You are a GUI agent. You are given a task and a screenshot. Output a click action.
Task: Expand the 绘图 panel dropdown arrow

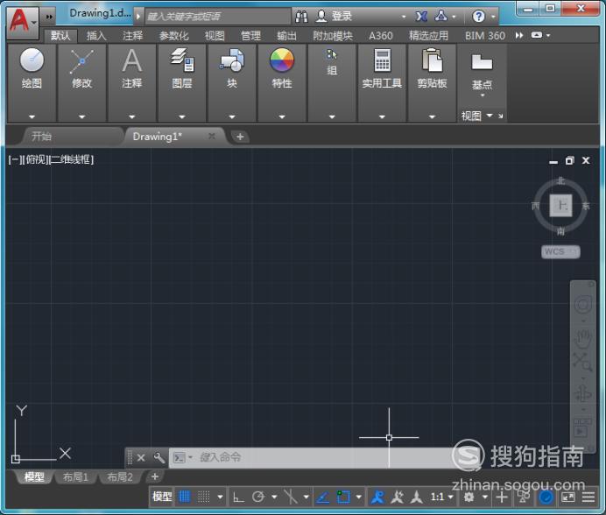32,116
